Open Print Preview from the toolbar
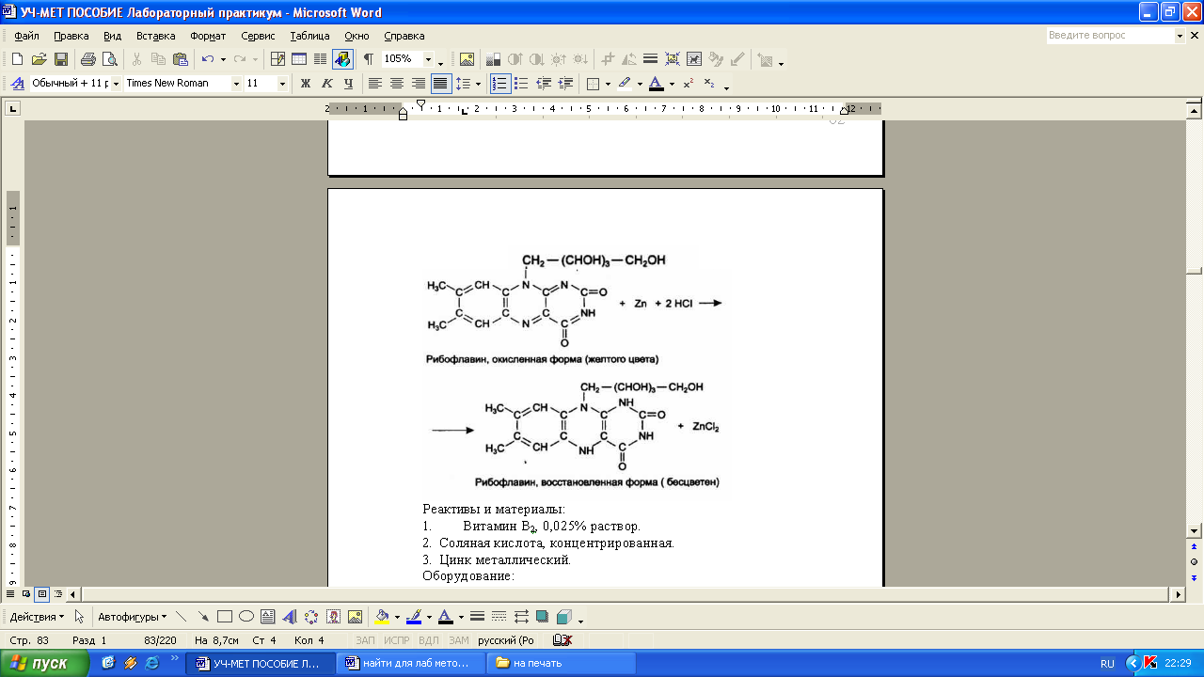 [x=110, y=59]
